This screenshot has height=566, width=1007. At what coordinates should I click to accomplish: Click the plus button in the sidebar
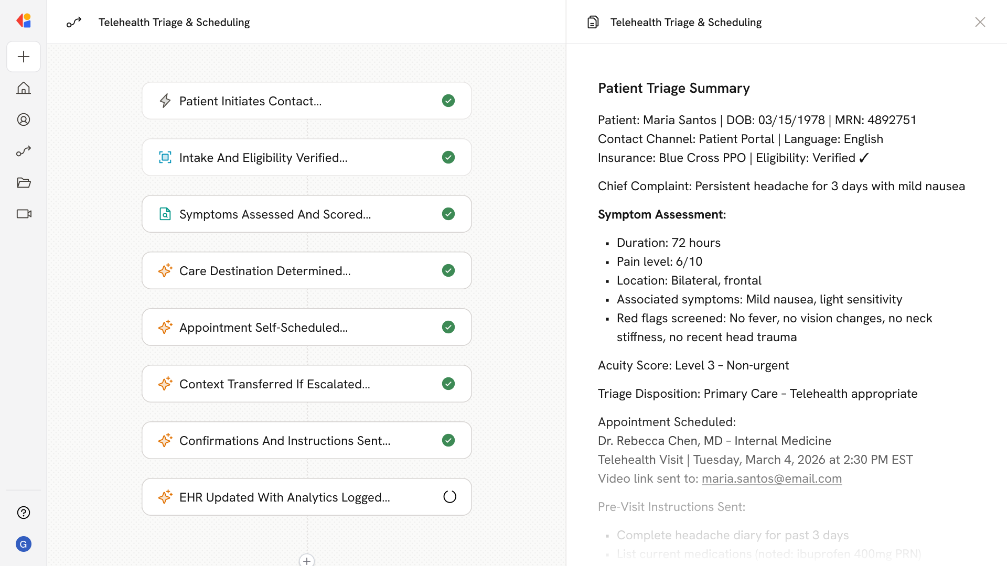(24, 57)
